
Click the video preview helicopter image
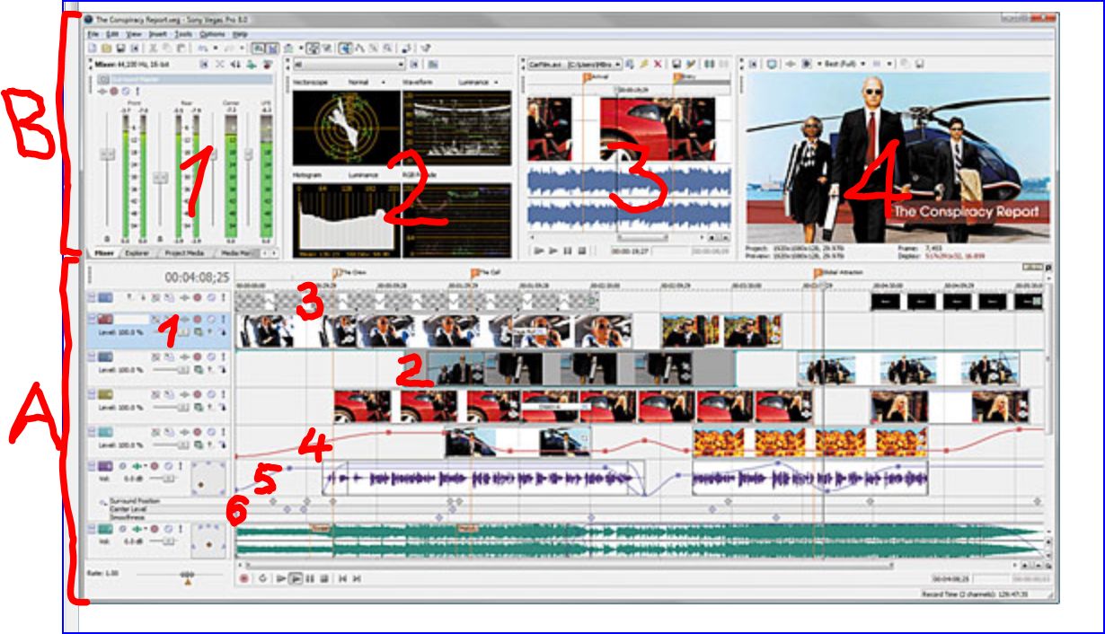pos(898,157)
